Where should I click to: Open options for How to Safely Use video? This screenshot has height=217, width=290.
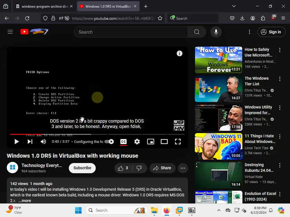(x=280, y=50)
